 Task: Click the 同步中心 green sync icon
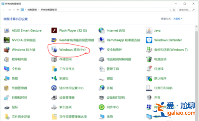tap(101, 107)
